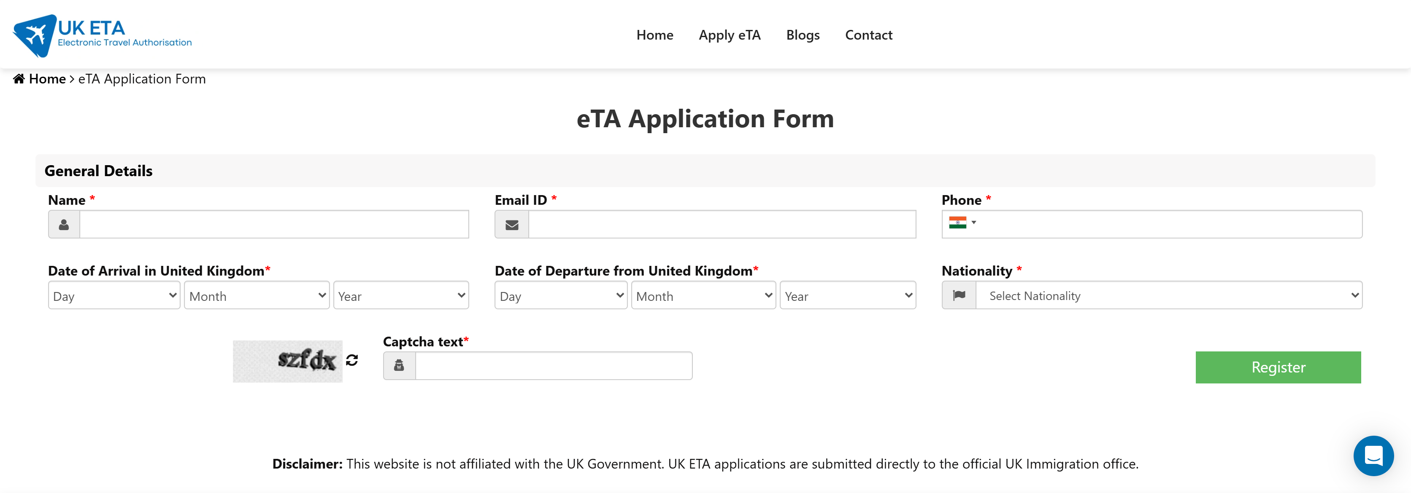Open the Select Nationality dropdown
The height and width of the screenshot is (493, 1411).
pos(1168,295)
